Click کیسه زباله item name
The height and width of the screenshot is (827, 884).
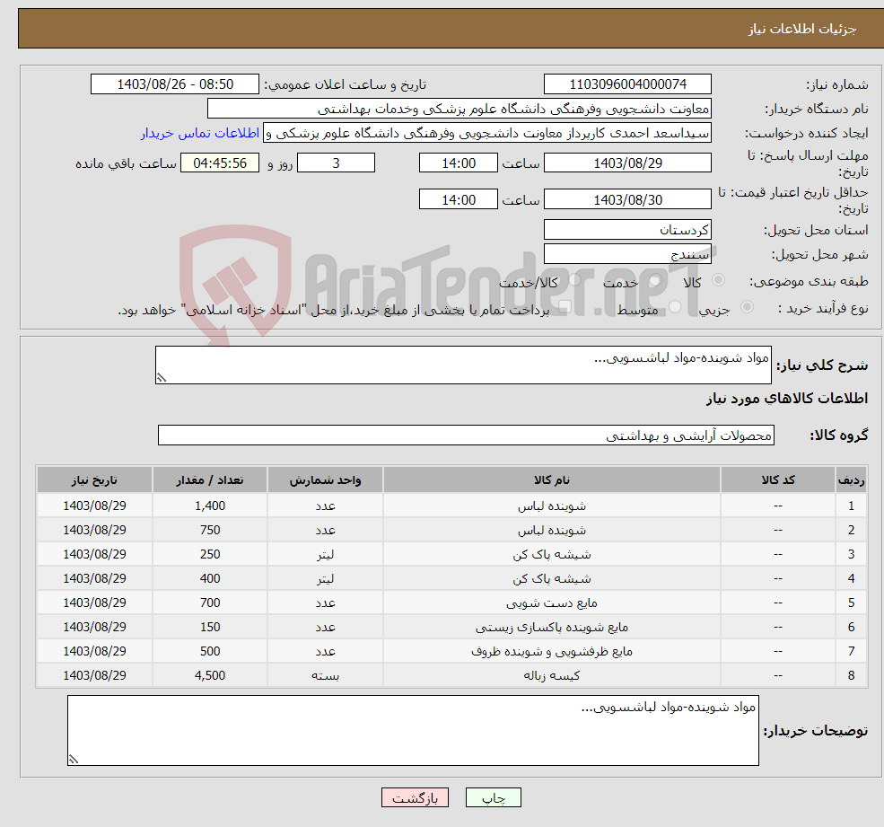tap(552, 676)
